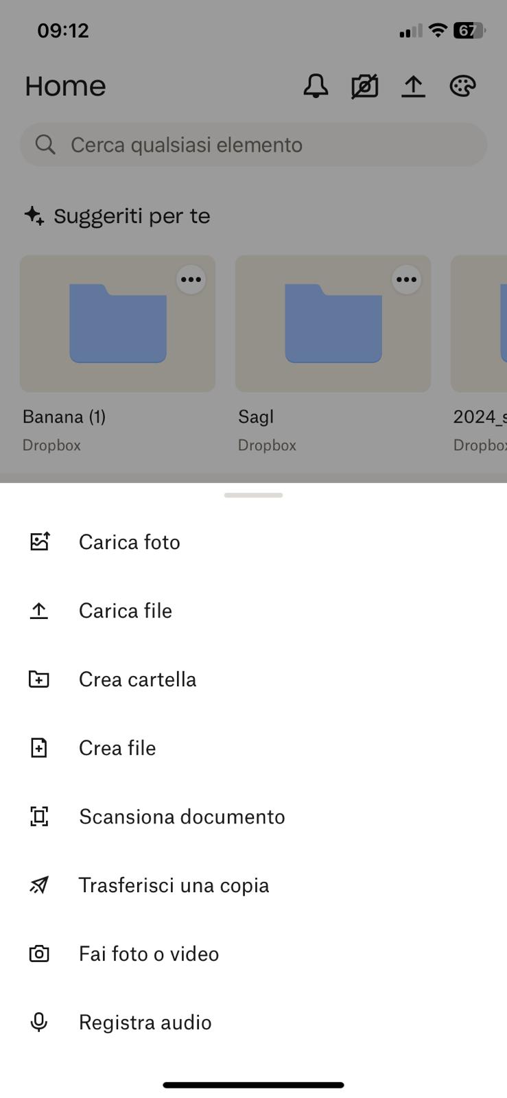The image size is (507, 1098).
Task: Select the Carica foto photo upload icon
Action: (x=40, y=541)
